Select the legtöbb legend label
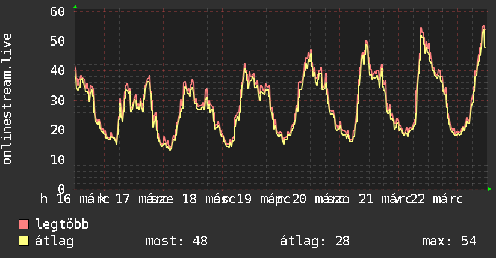This screenshot has width=496, height=258. [62, 225]
